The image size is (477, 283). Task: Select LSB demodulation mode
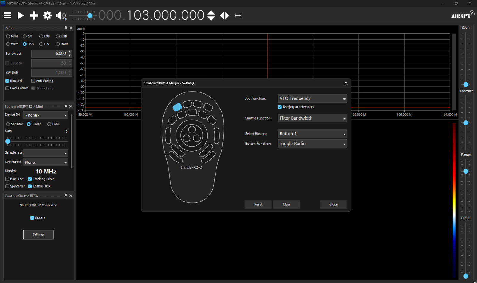pos(44,37)
